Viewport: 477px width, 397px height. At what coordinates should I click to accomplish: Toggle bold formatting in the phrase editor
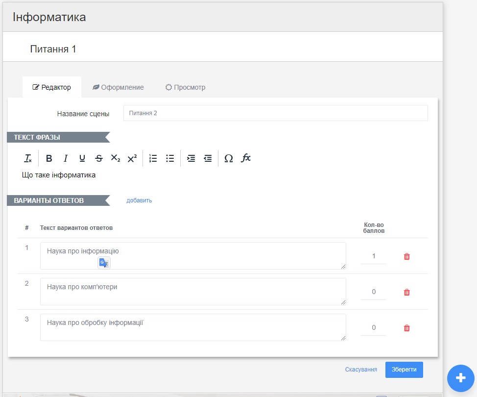[48, 158]
